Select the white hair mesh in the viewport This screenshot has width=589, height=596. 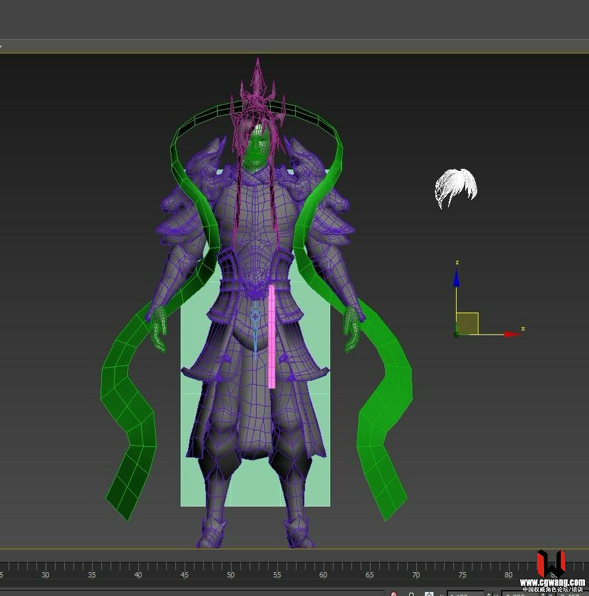coord(456,188)
